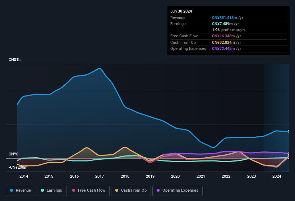This screenshot has width=295, height=201.
Task: Click the CN¥32.824m cash from op value
Action: [223, 42]
